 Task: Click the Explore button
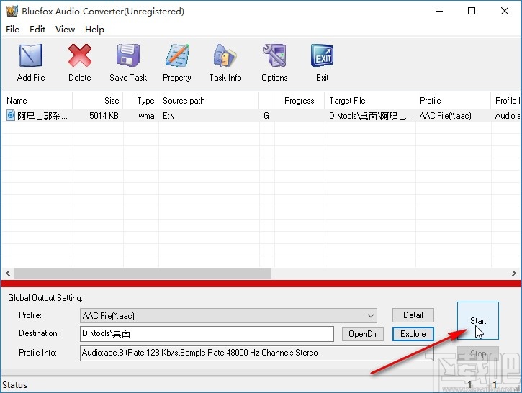pos(413,334)
